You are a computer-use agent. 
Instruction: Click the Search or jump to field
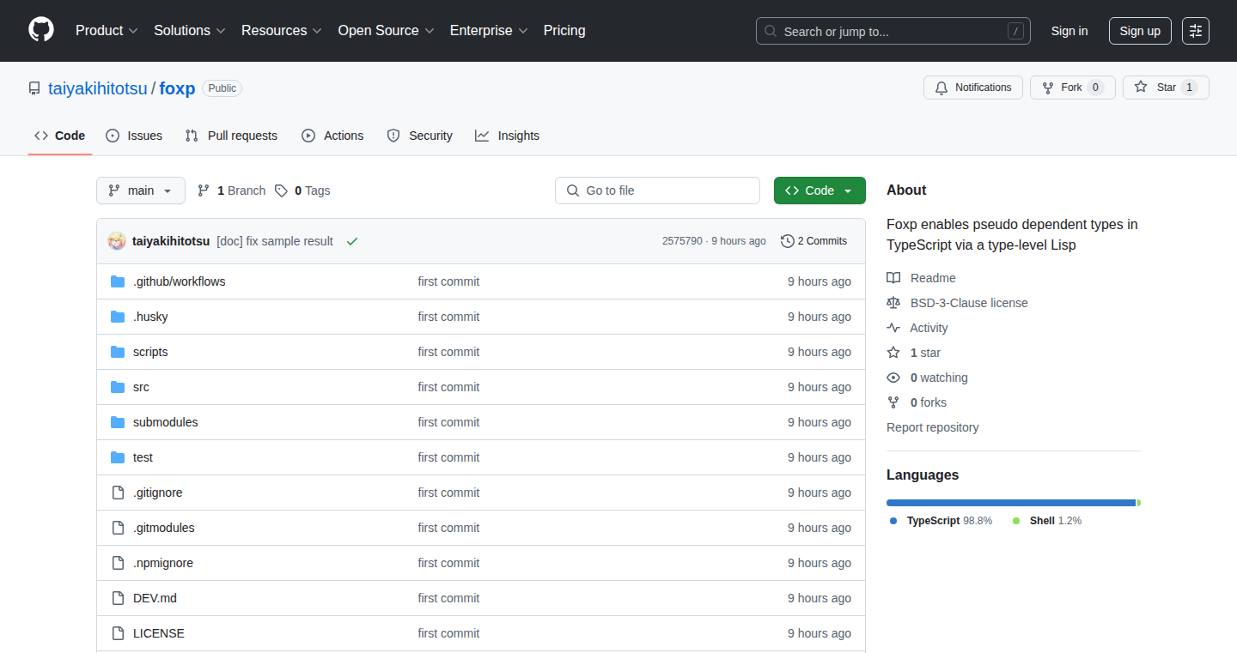pyautogui.click(x=893, y=31)
